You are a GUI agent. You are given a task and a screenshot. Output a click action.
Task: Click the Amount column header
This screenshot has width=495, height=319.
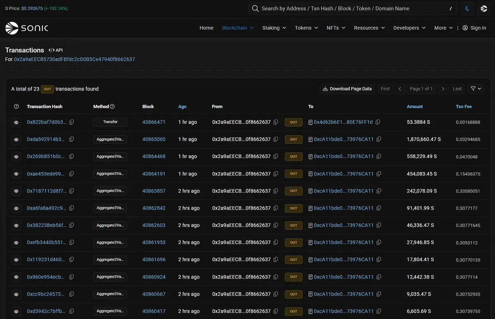[x=414, y=106]
